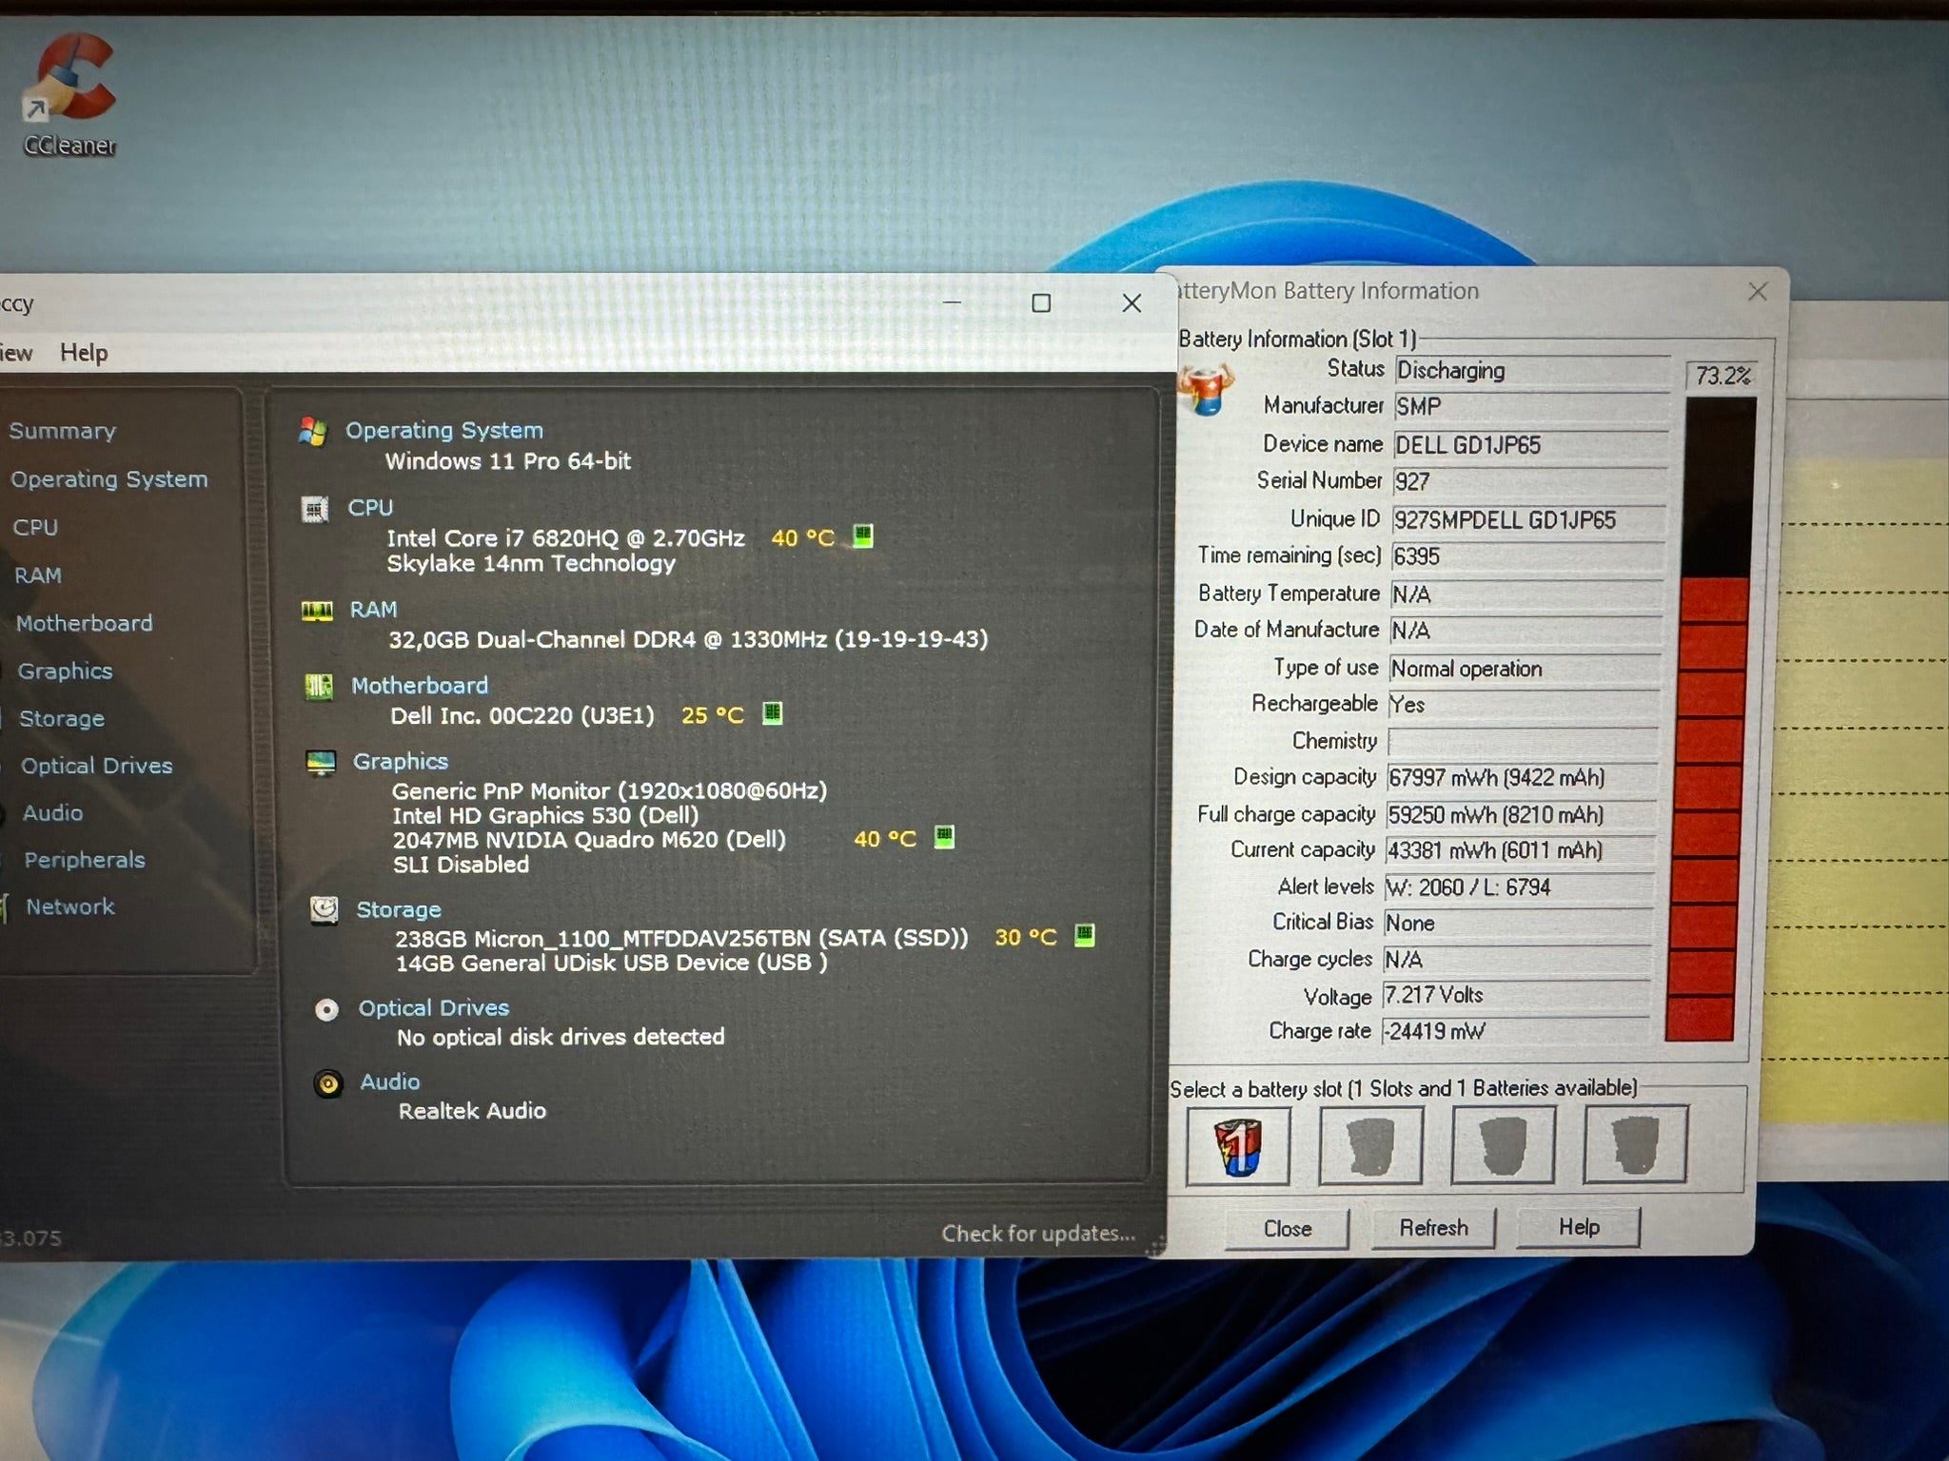
Task: Click the Charge rate value -24419 mW
Action: 1515,1031
